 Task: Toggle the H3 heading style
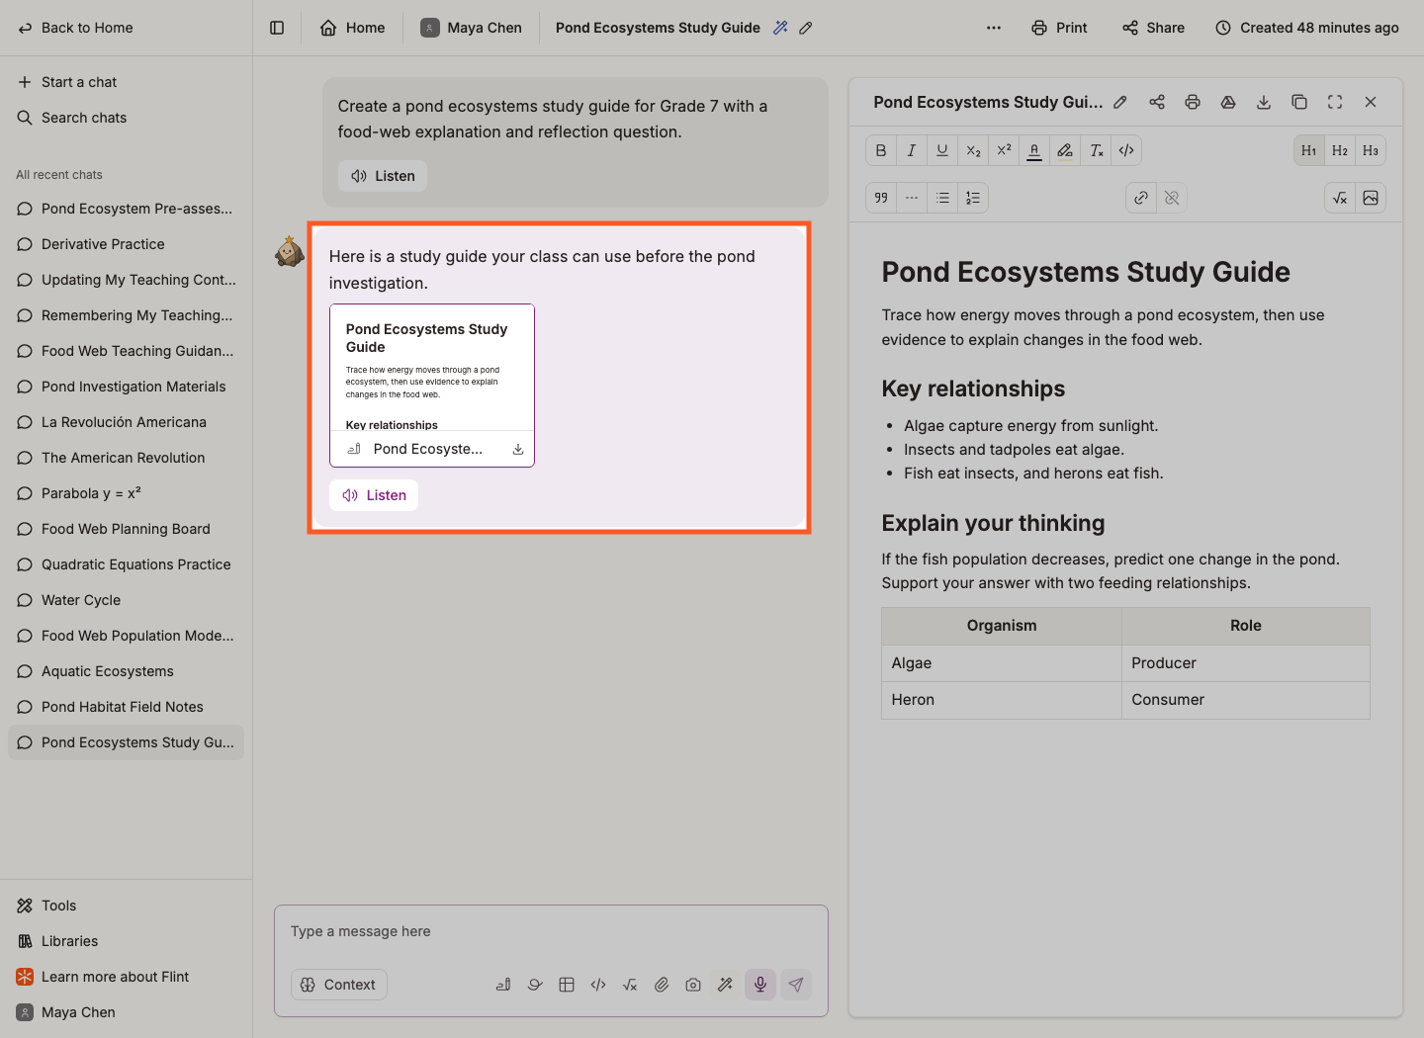(x=1371, y=150)
